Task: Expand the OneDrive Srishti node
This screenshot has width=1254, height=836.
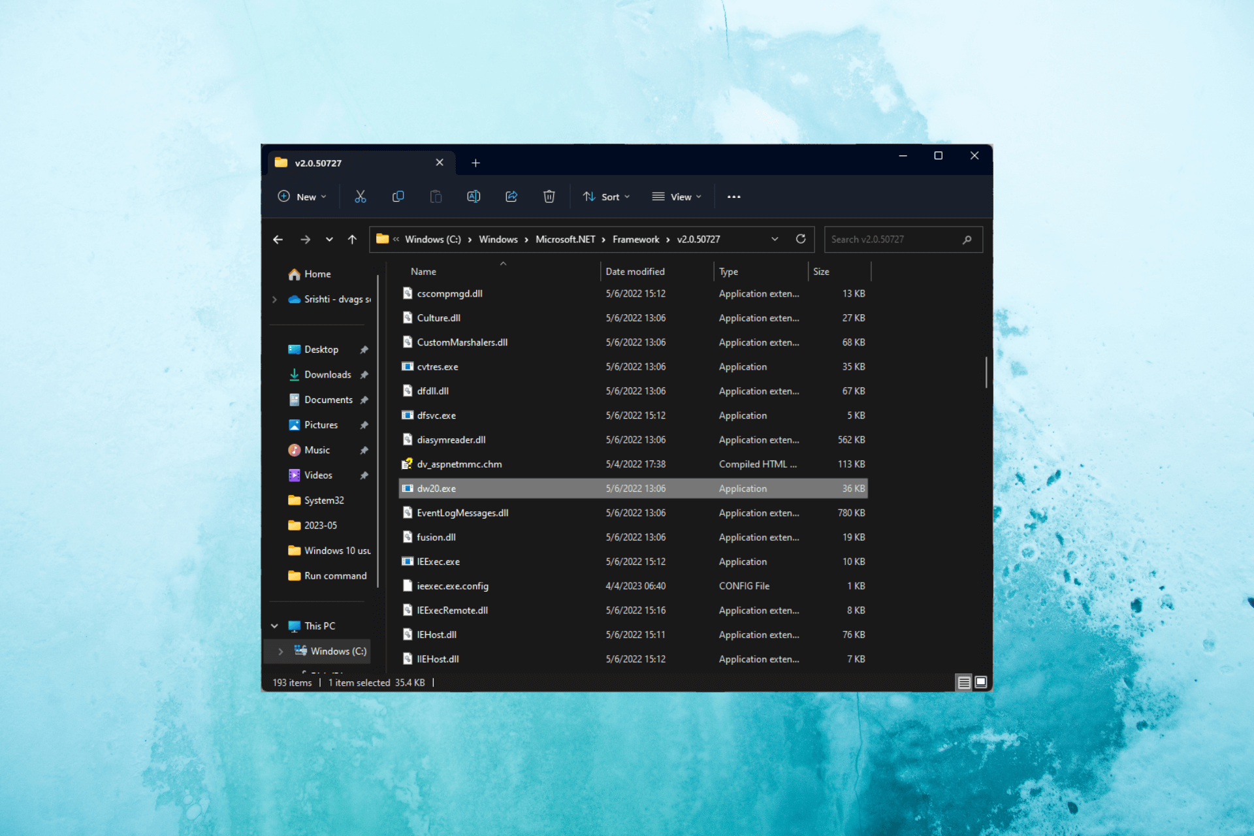Action: tap(275, 300)
